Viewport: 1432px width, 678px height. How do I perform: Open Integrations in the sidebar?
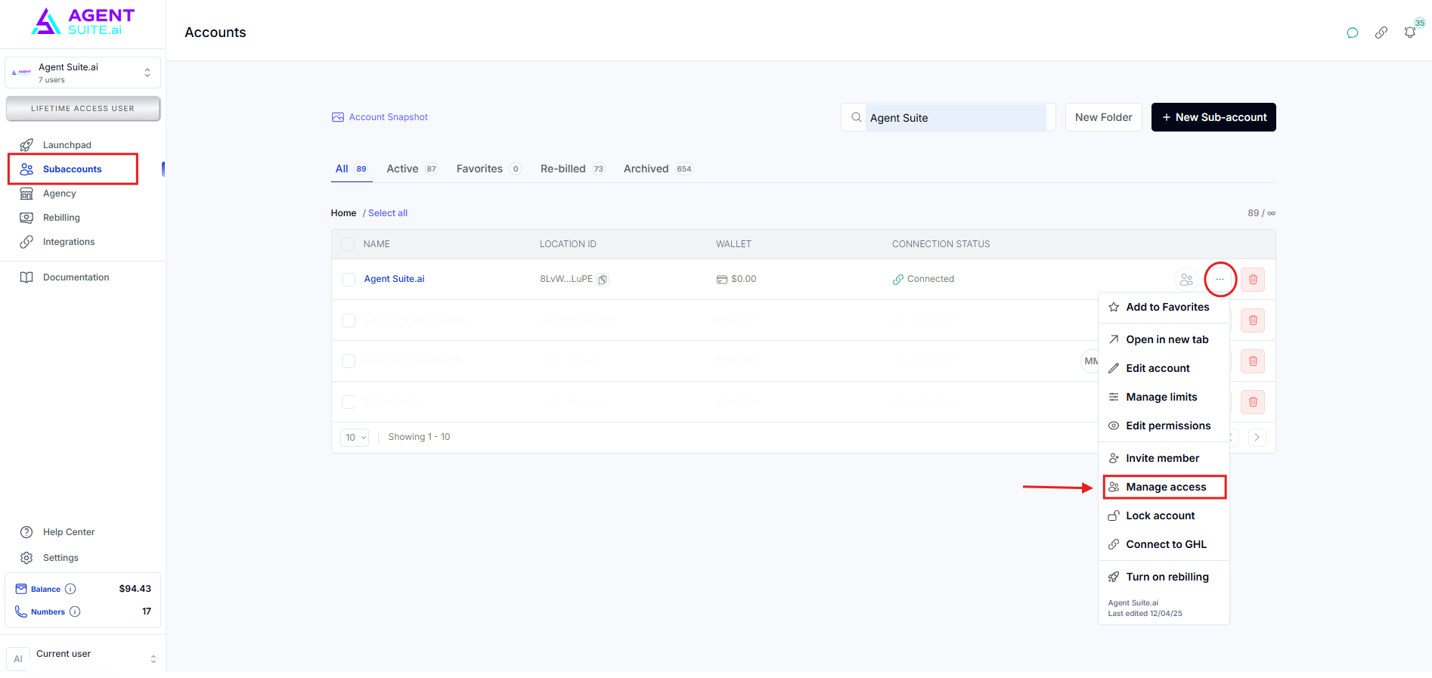pos(68,242)
